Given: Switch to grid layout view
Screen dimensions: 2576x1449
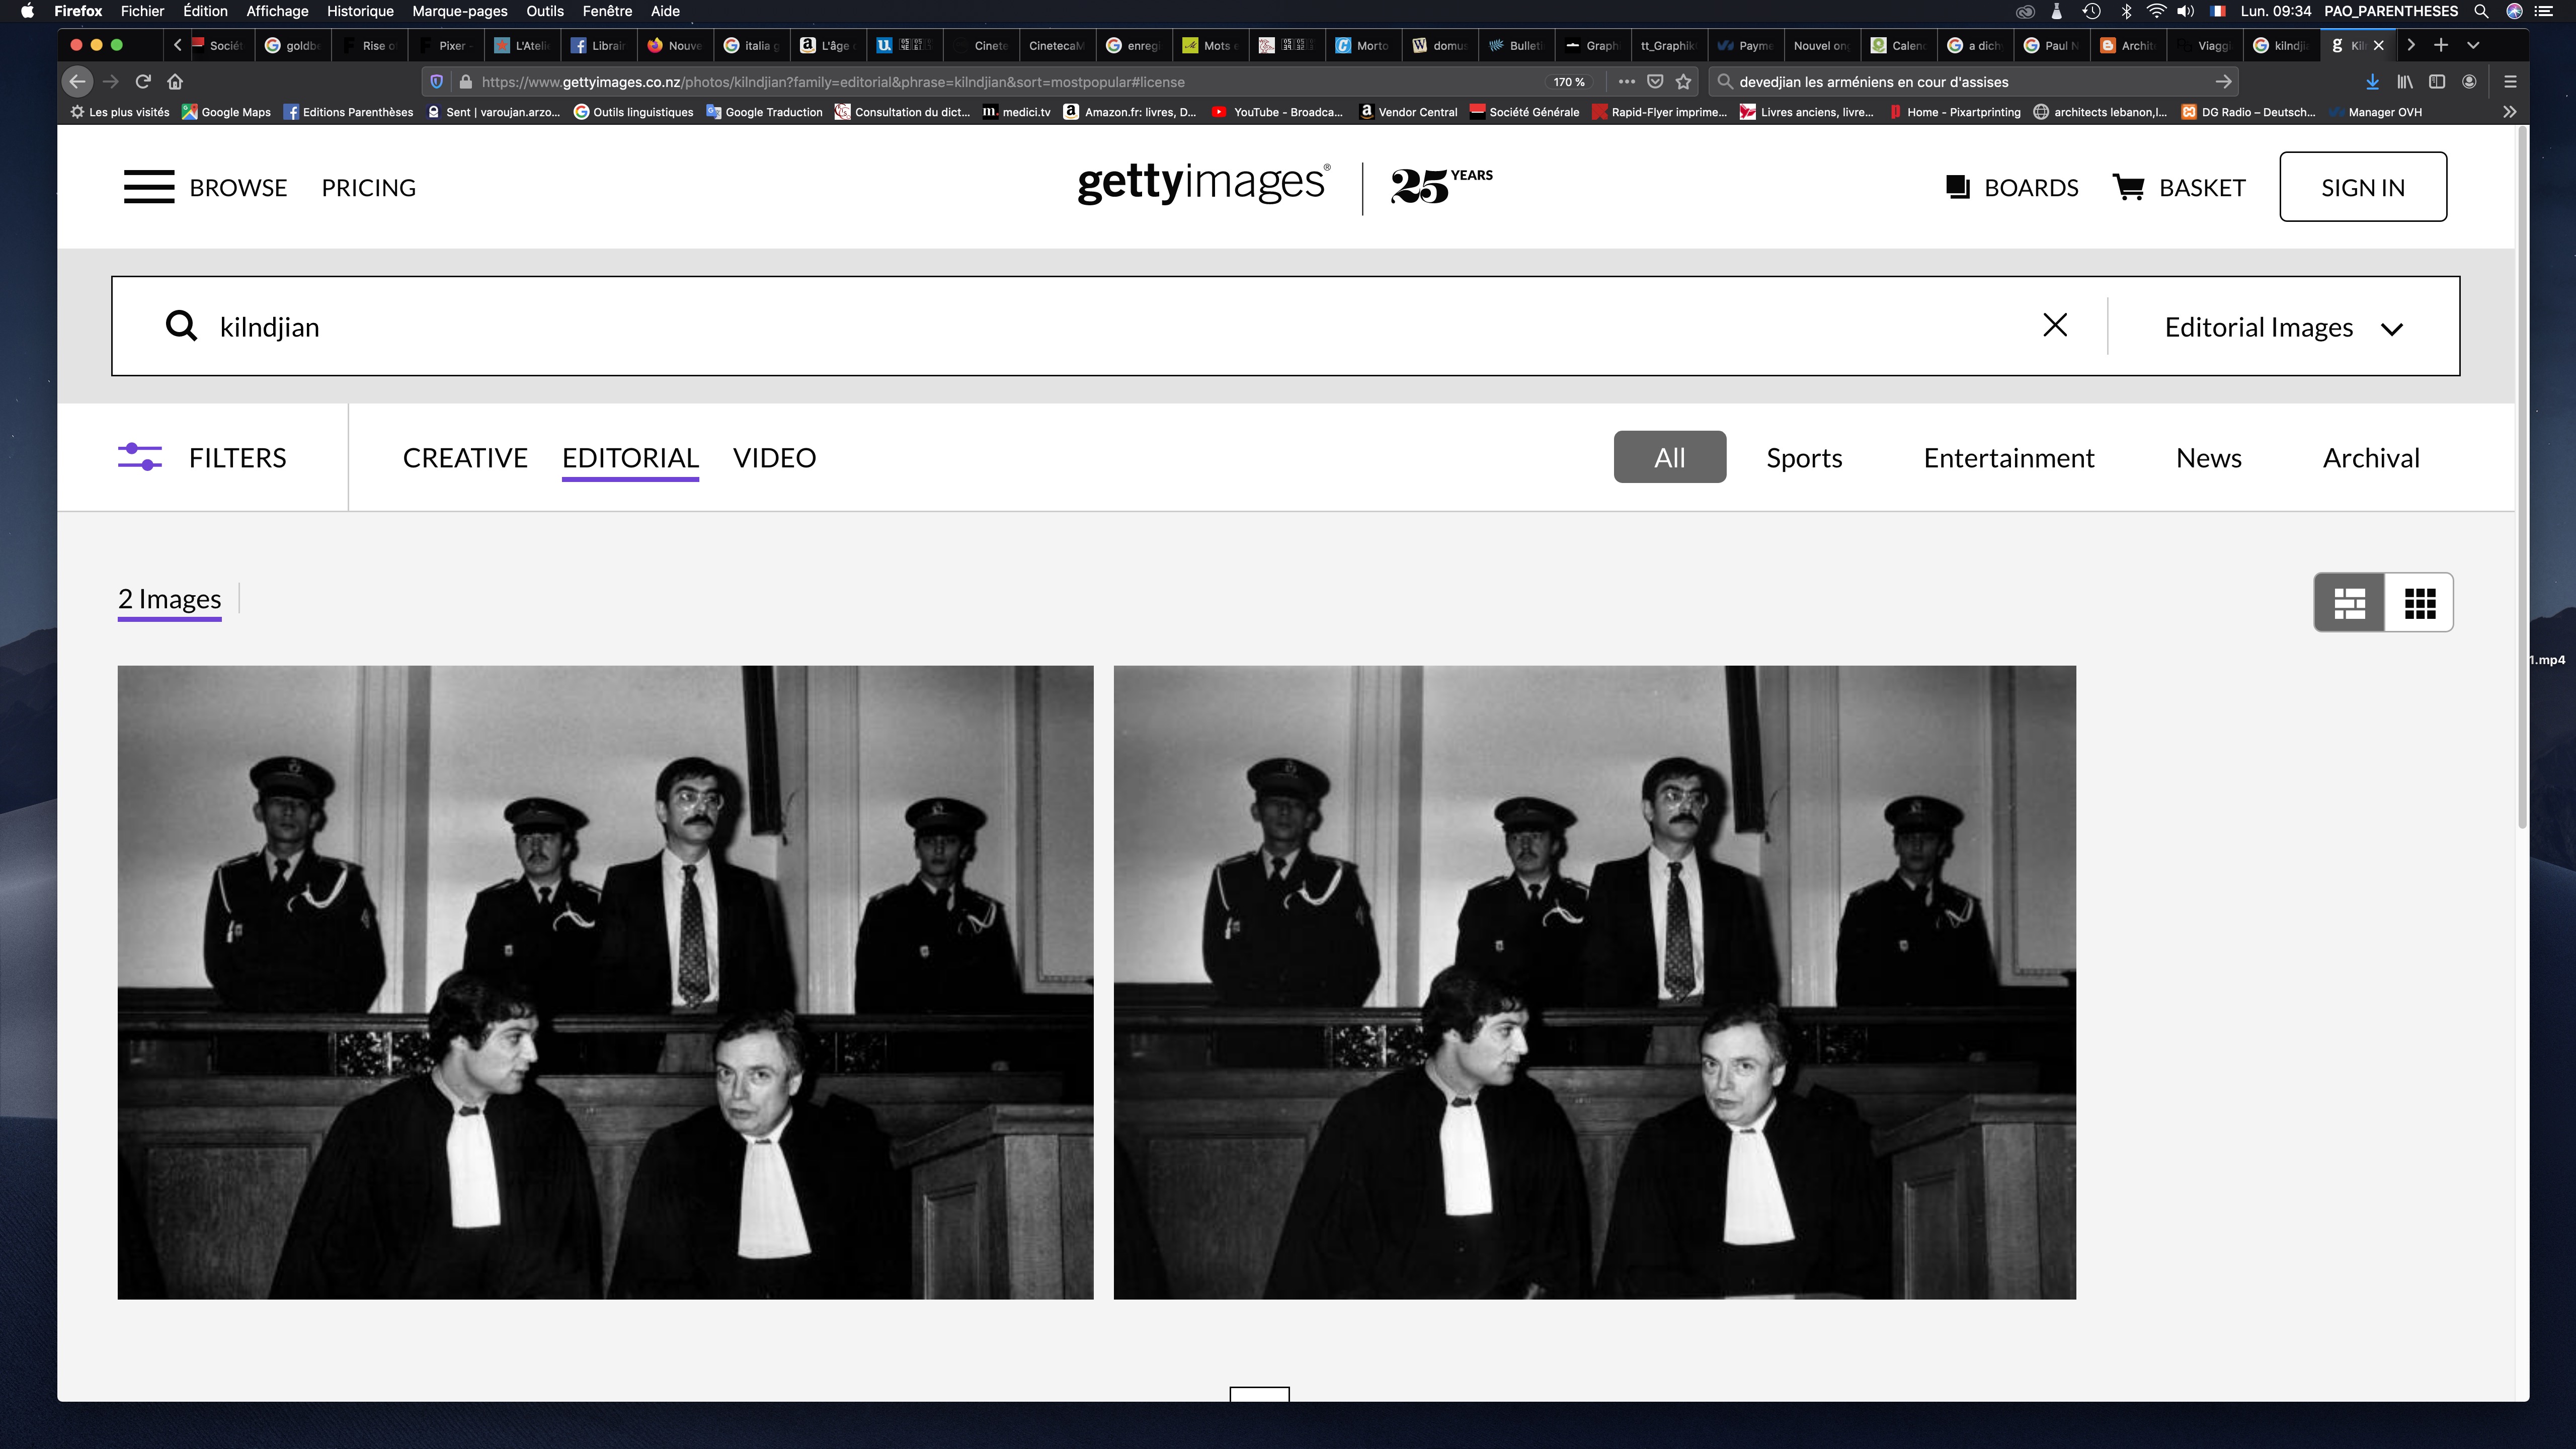Looking at the screenshot, I should (x=2419, y=603).
